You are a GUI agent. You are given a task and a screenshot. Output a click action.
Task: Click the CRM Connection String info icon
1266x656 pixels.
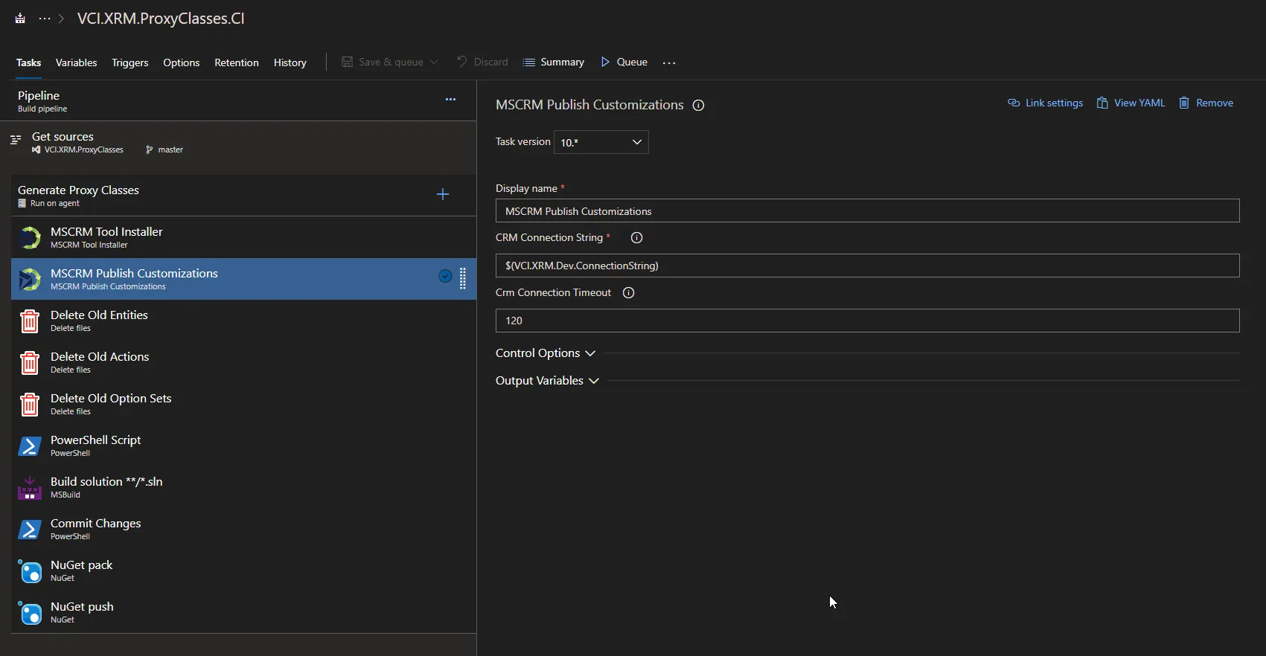tap(636, 238)
